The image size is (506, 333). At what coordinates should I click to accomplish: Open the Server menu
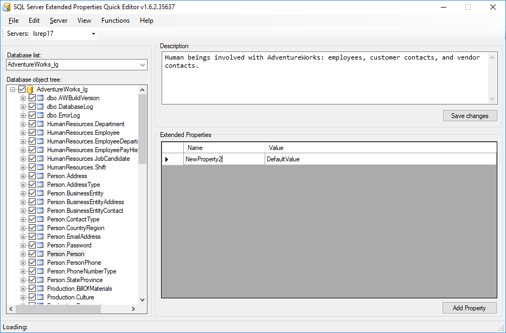(59, 21)
